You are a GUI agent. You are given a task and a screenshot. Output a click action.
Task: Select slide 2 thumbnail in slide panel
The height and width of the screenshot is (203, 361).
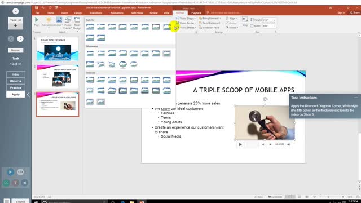58,77
